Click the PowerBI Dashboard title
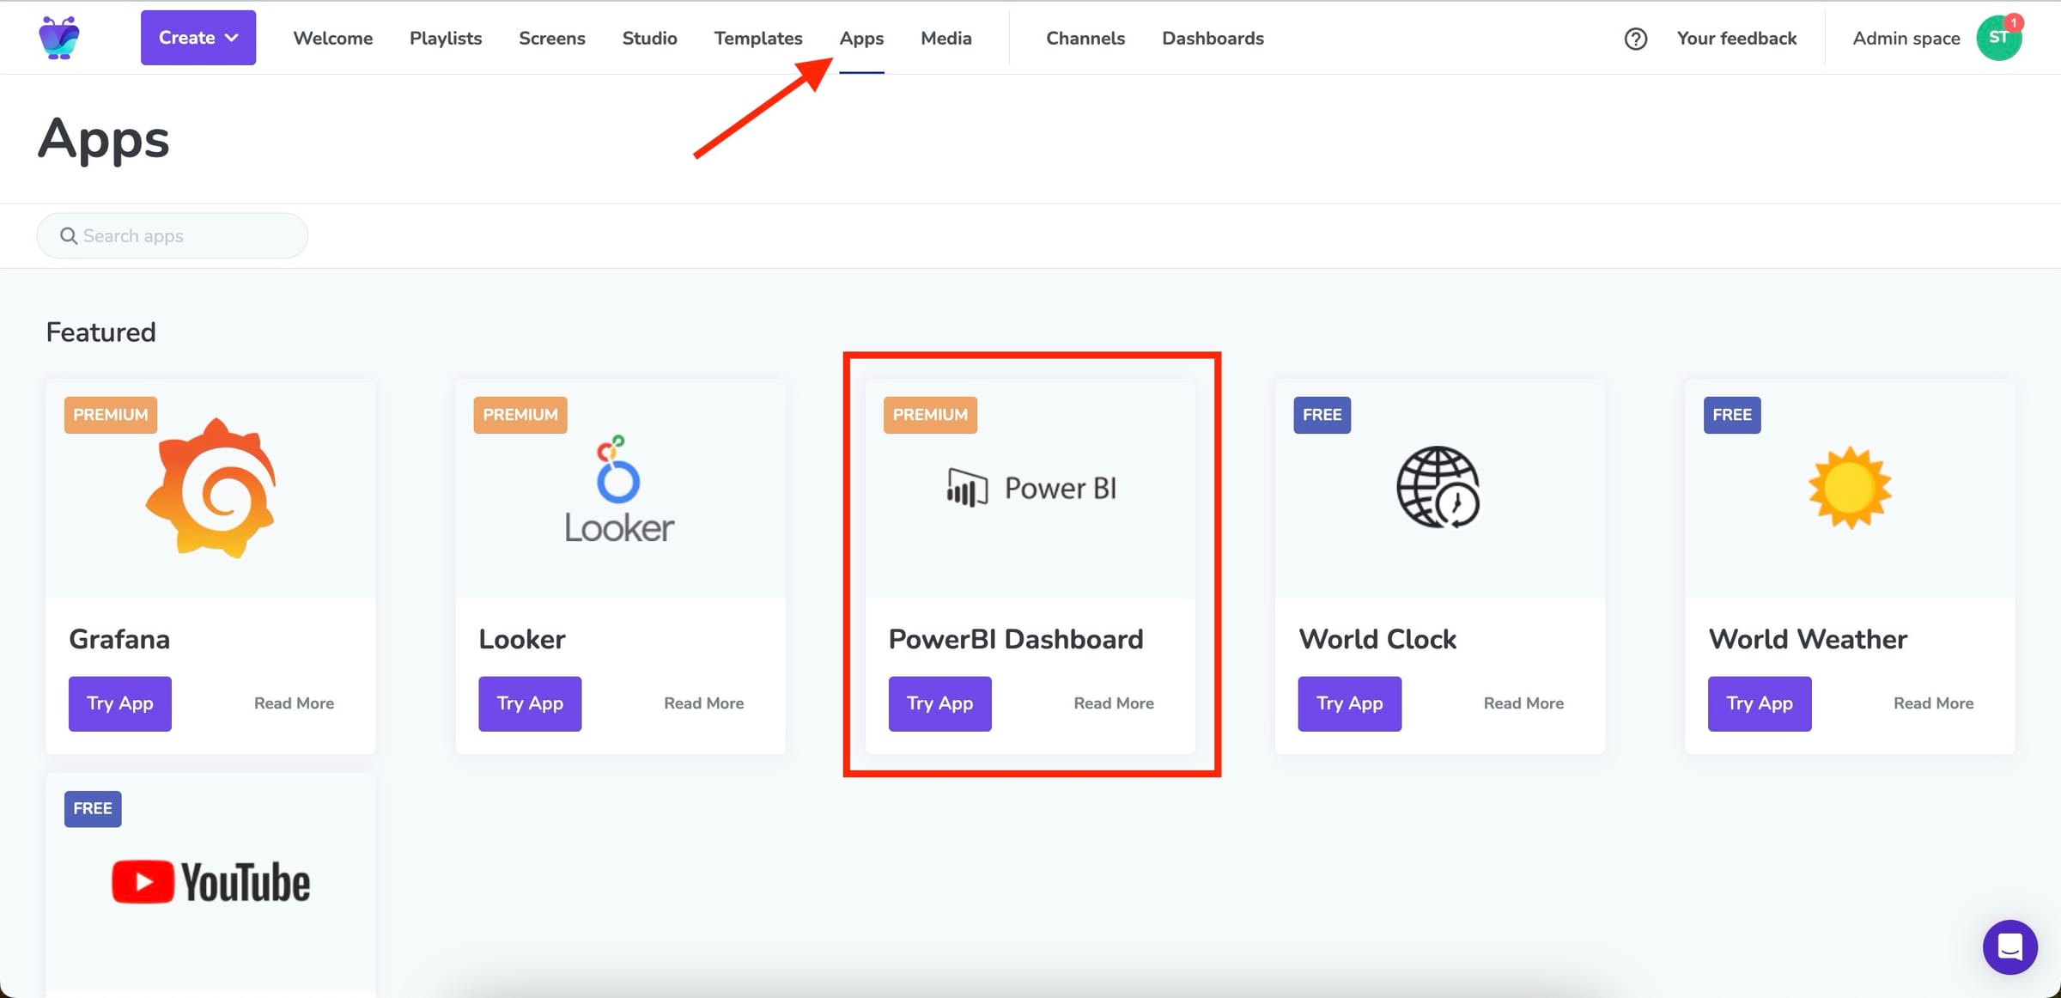Image resolution: width=2061 pixels, height=998 pixels. (x=1016, y=639)
